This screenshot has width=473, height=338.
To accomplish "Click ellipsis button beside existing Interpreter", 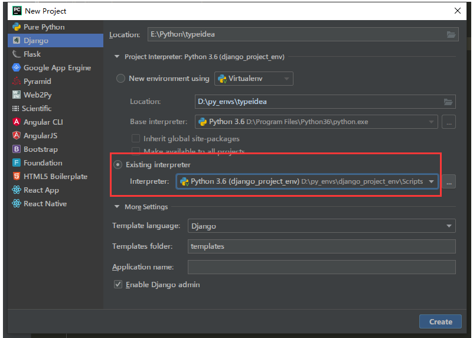I will 449,181.
